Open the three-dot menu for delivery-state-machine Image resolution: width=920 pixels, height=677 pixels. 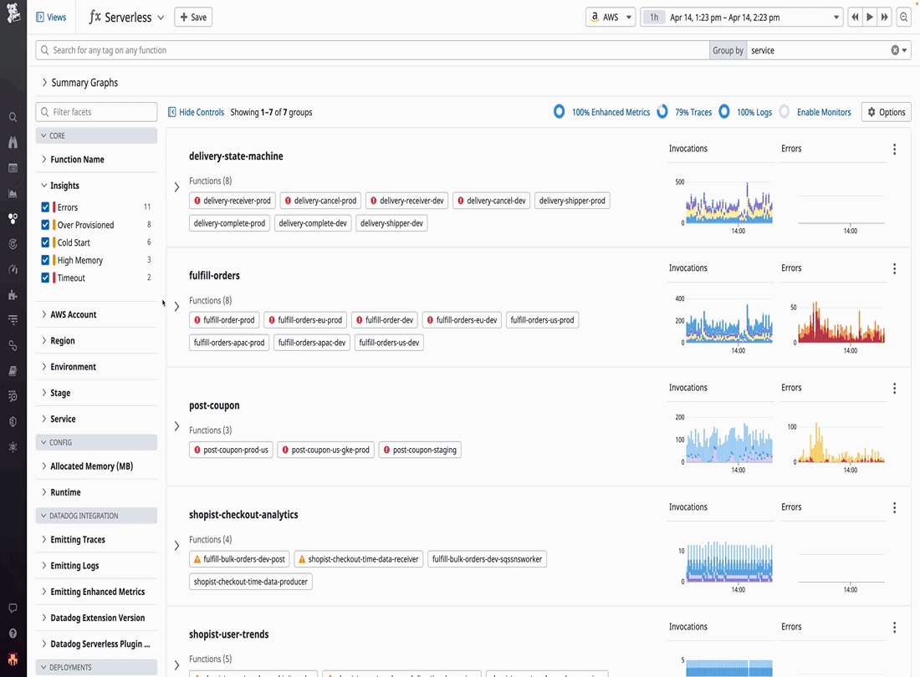pyautogui.click(x=894, y=150)
